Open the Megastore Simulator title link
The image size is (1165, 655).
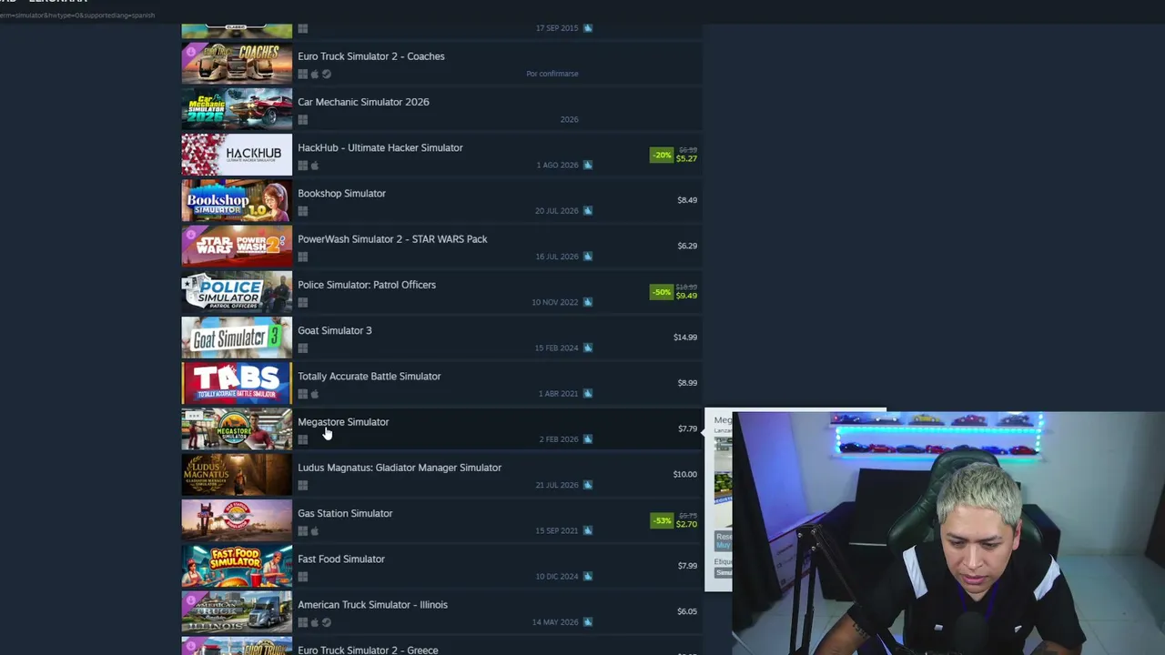point(343,422)
